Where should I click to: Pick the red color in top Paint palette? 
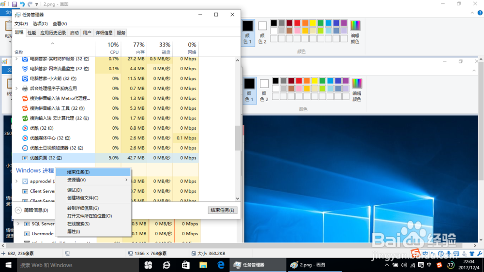click(x=297, y=23)
